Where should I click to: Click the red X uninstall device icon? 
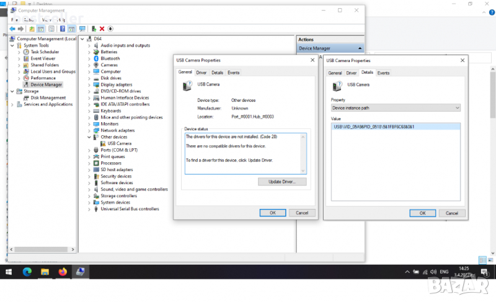click(102, 29)
